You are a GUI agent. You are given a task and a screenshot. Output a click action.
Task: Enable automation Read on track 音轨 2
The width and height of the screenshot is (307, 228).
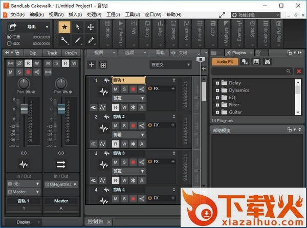tap(116, 144)
